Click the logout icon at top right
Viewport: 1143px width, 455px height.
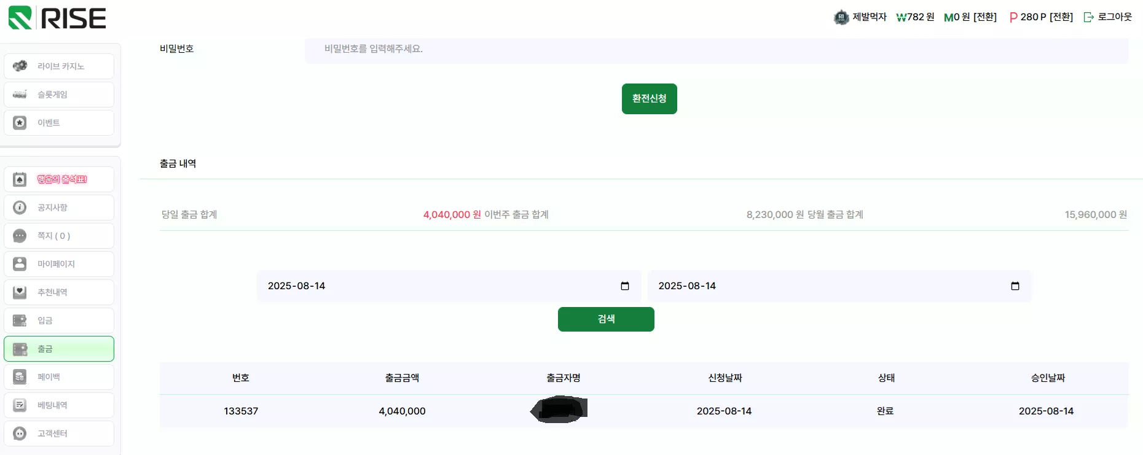1088,17
